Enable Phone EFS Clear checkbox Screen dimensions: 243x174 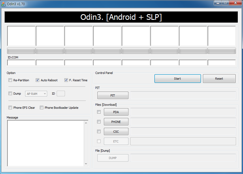click(x=10, y=107)
